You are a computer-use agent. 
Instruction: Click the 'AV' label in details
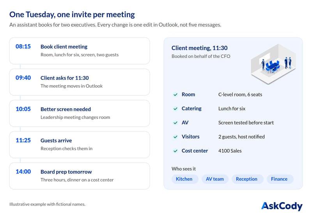point(185,123)
